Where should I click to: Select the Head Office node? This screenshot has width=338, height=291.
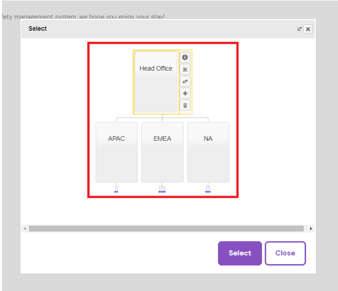point(156,82)
